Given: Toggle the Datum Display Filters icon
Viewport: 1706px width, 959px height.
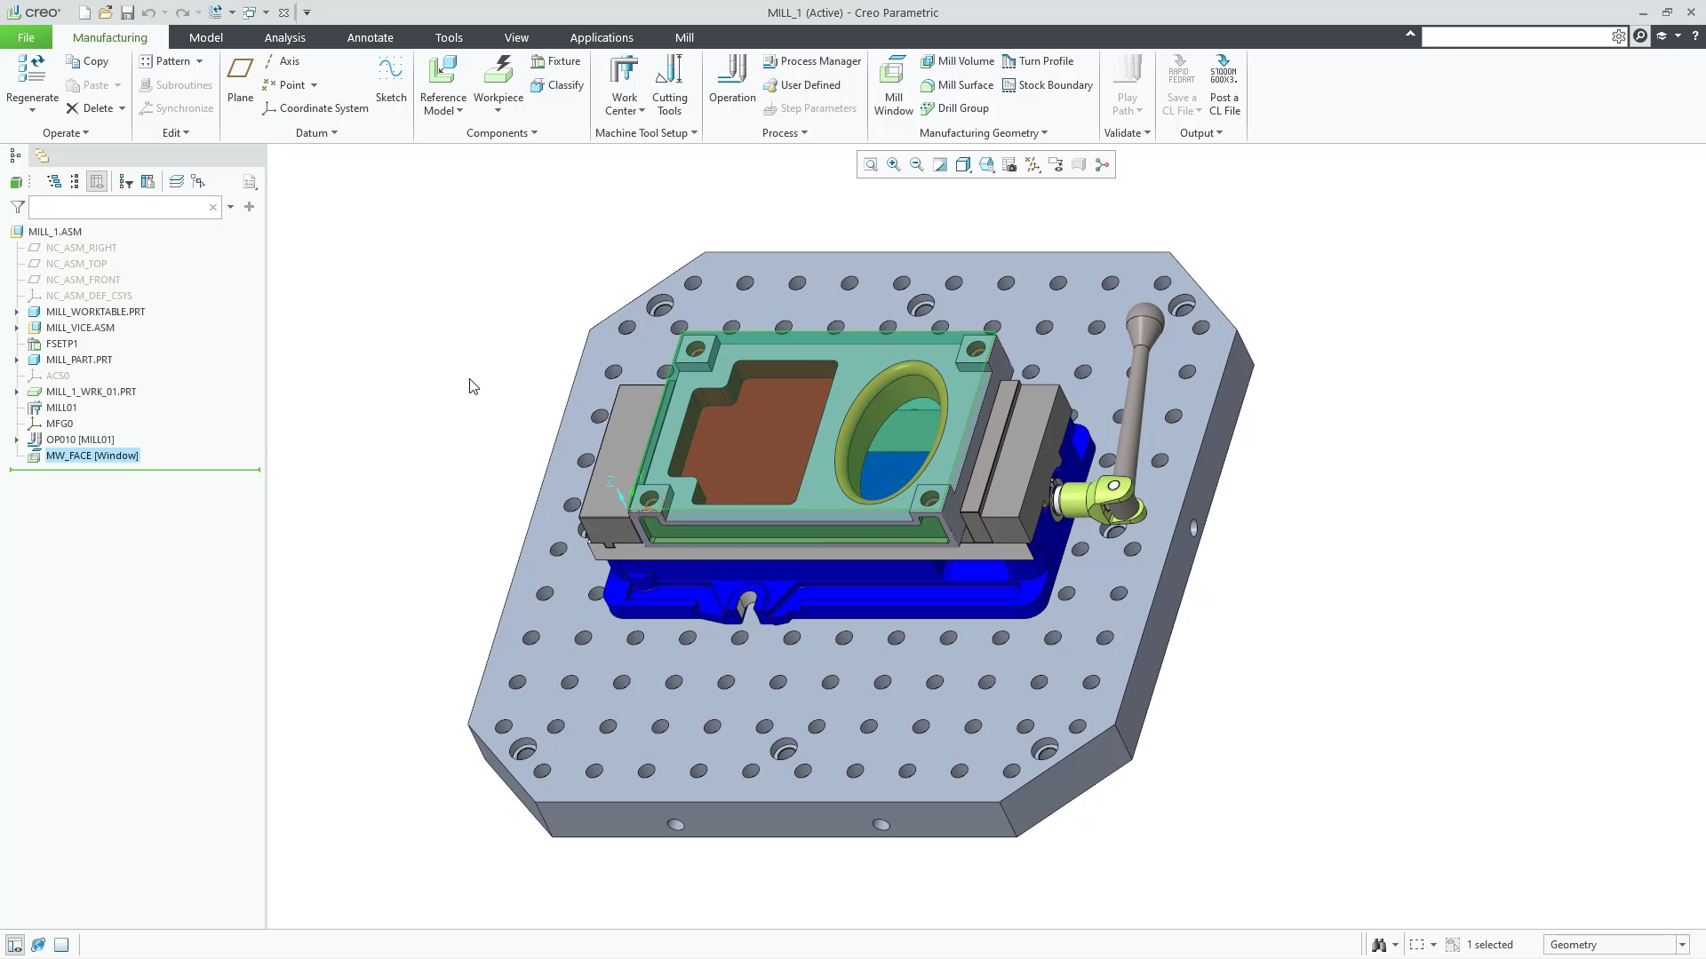Looking at the screenshot, I should pos(1032,164).
